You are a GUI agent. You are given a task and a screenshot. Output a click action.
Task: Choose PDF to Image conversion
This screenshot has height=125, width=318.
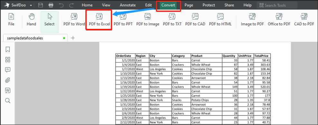(x=148, y=20)
